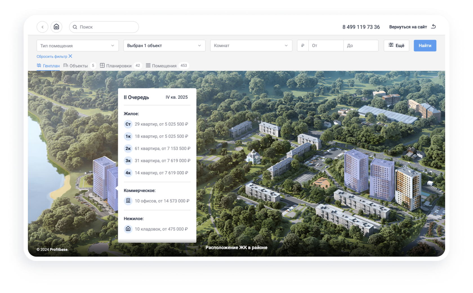Select 61 квартира, от 7 153 500 row
The image size is (473, 293).
point(157,148)
